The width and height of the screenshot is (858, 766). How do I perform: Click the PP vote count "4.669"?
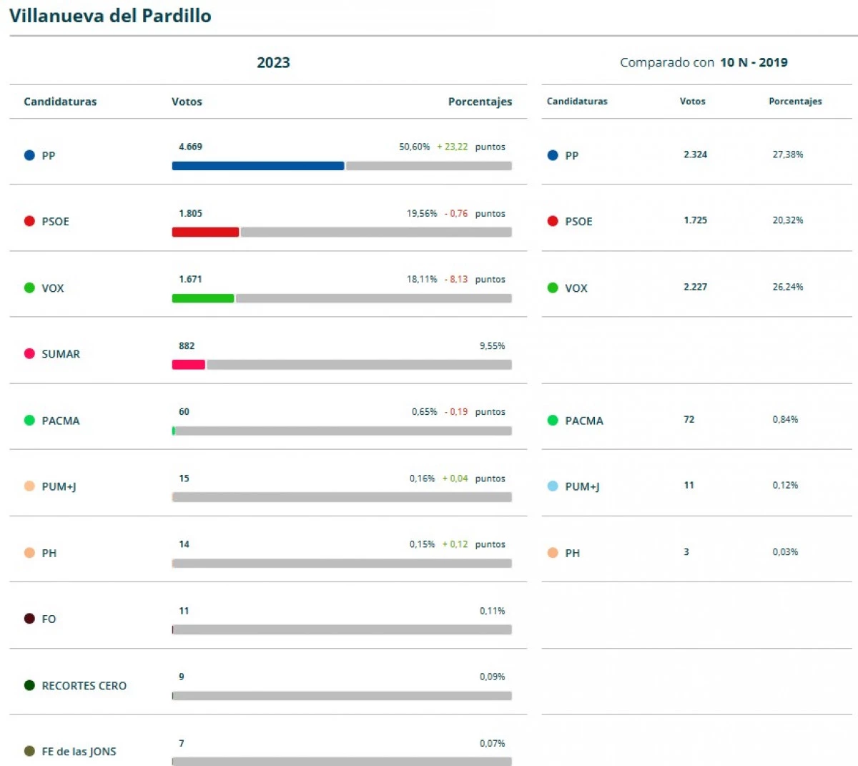190,147
